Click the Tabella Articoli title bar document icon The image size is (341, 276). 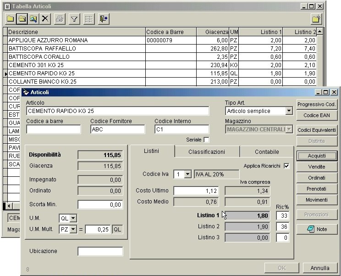(x=7, y=6)
